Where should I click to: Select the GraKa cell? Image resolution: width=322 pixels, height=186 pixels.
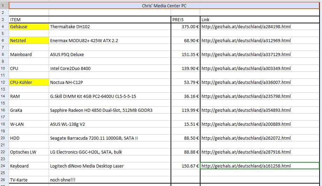point(29,110)
